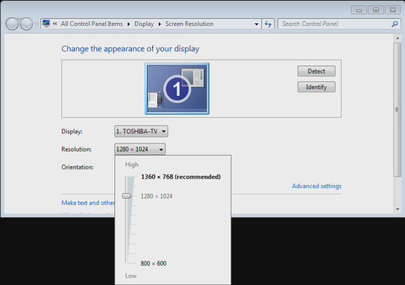This screenshot has height=285, width=405.
Task: Click the Control Panel icon in address bar
Action: (x=46, y=23)
